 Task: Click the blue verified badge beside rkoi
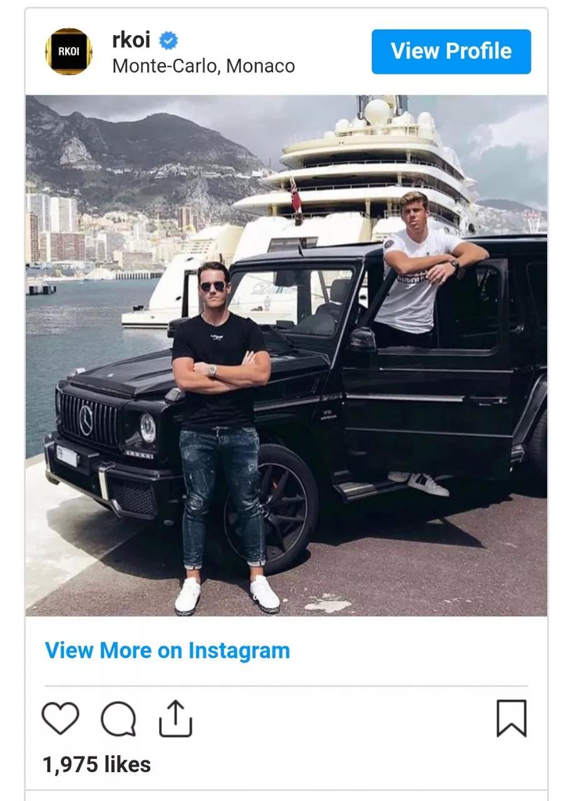[168, 41]
